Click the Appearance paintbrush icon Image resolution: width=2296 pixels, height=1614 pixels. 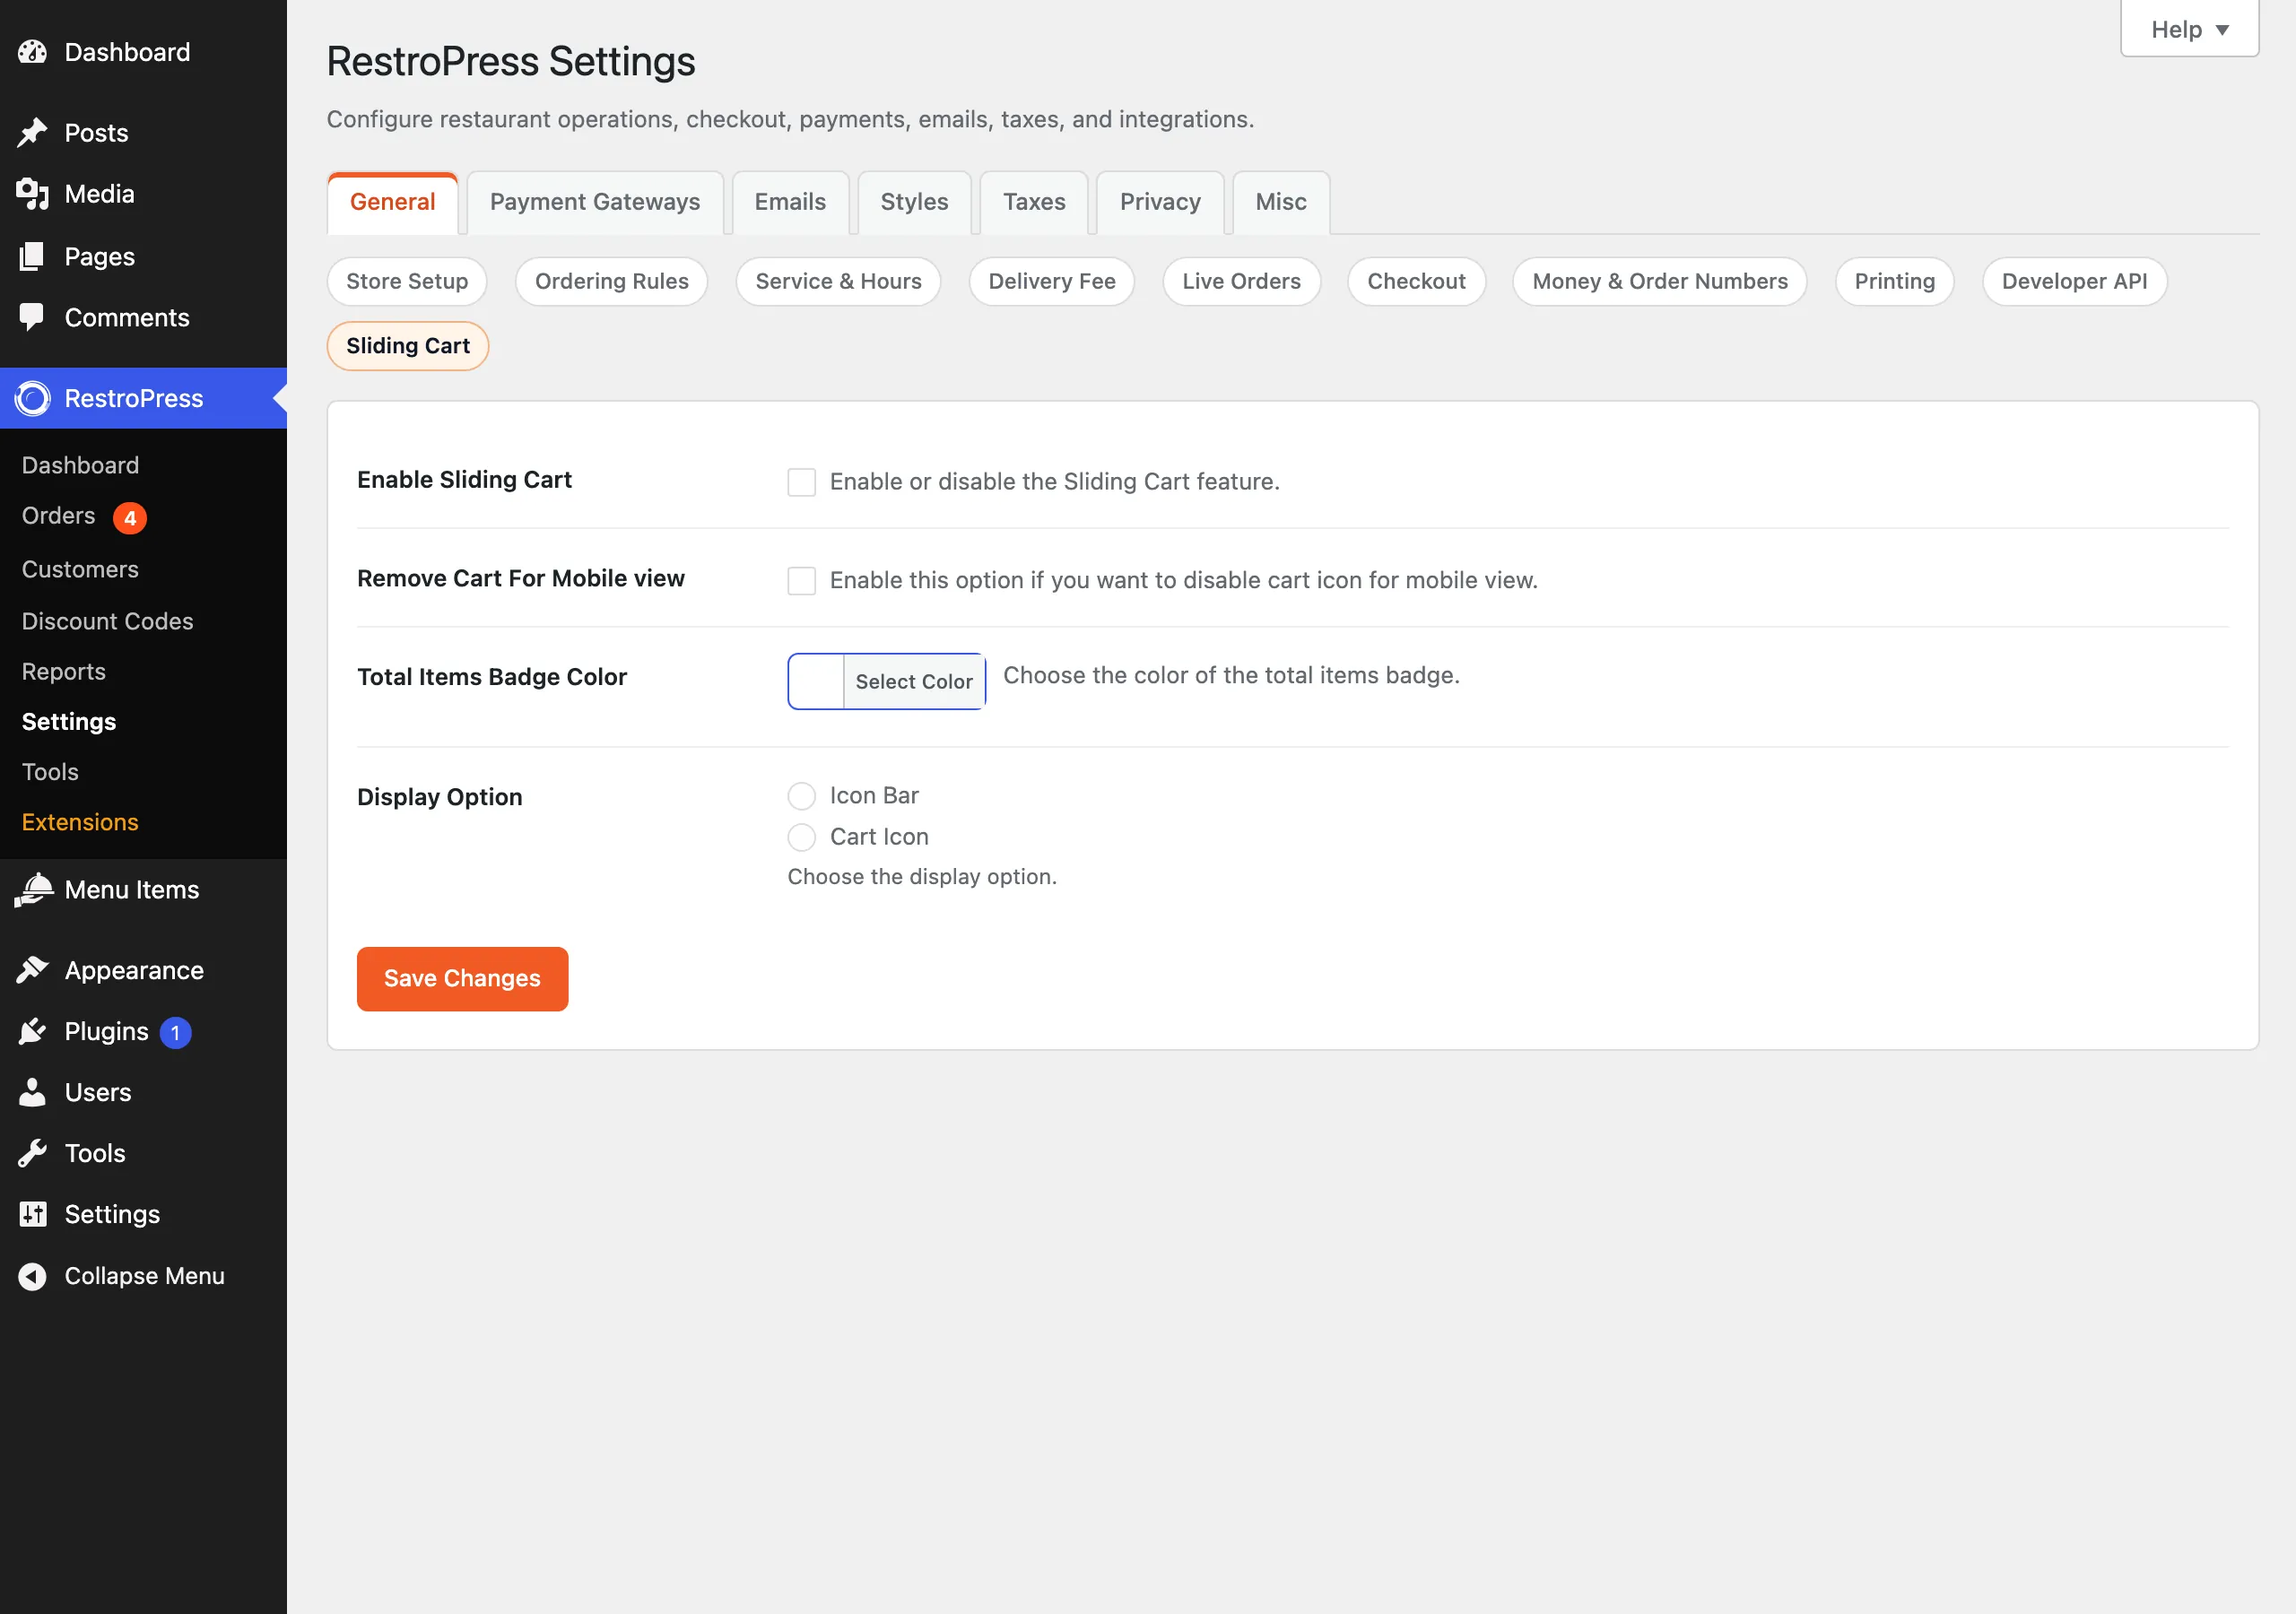click(x=33, y=970)
